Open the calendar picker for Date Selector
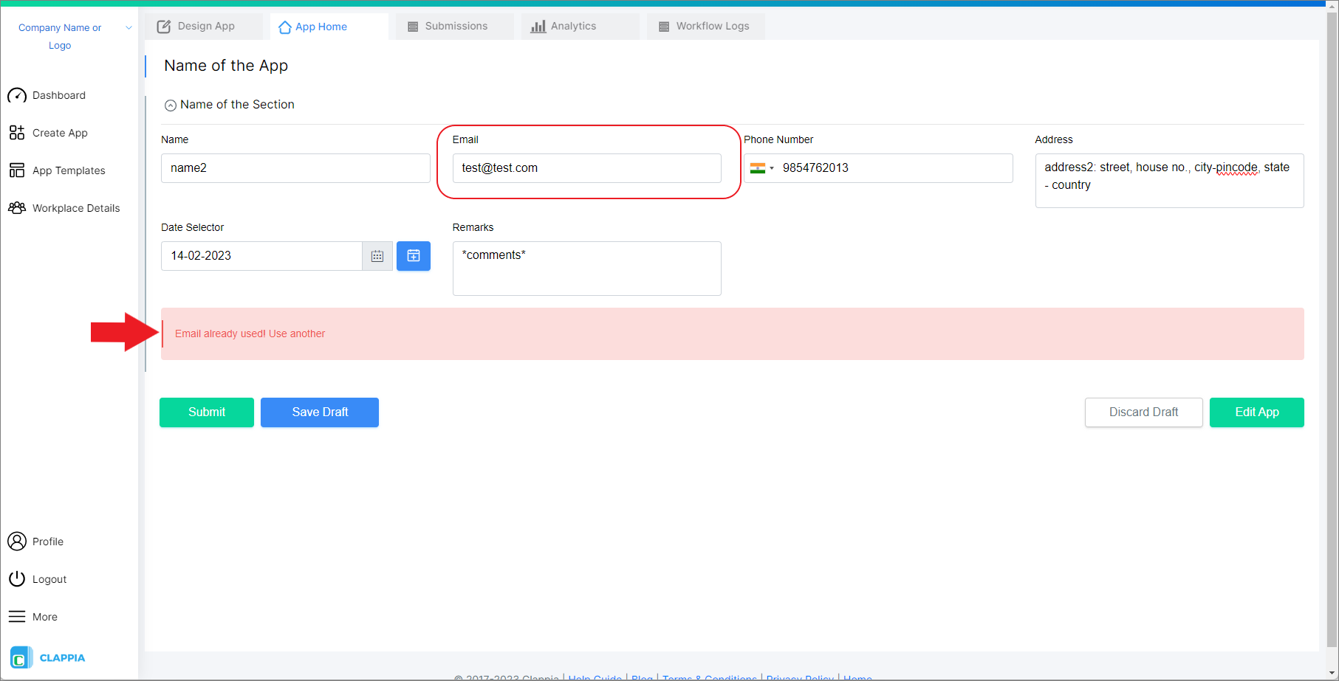The height and width of the screenshot is (681, 1339). pos(377,256)
